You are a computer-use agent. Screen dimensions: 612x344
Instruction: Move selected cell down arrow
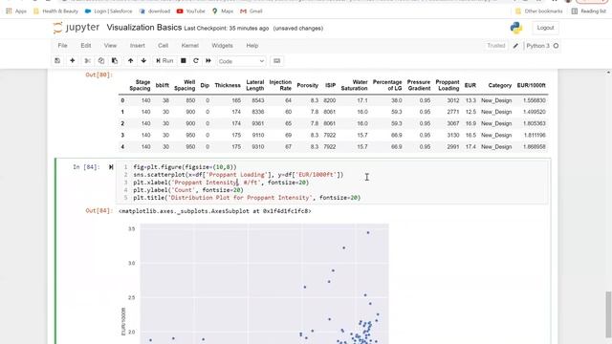click(x=143, y=61)
